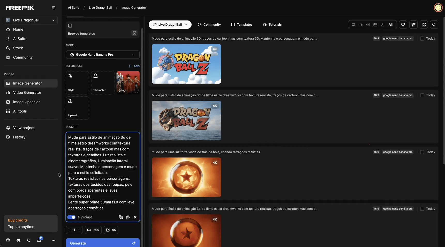Screen dimensions: 445x247
Task: Switch to Tutorials tab
Action: pyautogui.click(x=272, y=25)
